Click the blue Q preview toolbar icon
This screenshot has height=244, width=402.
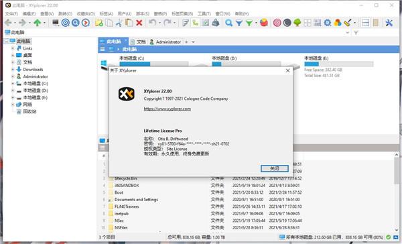75,23
